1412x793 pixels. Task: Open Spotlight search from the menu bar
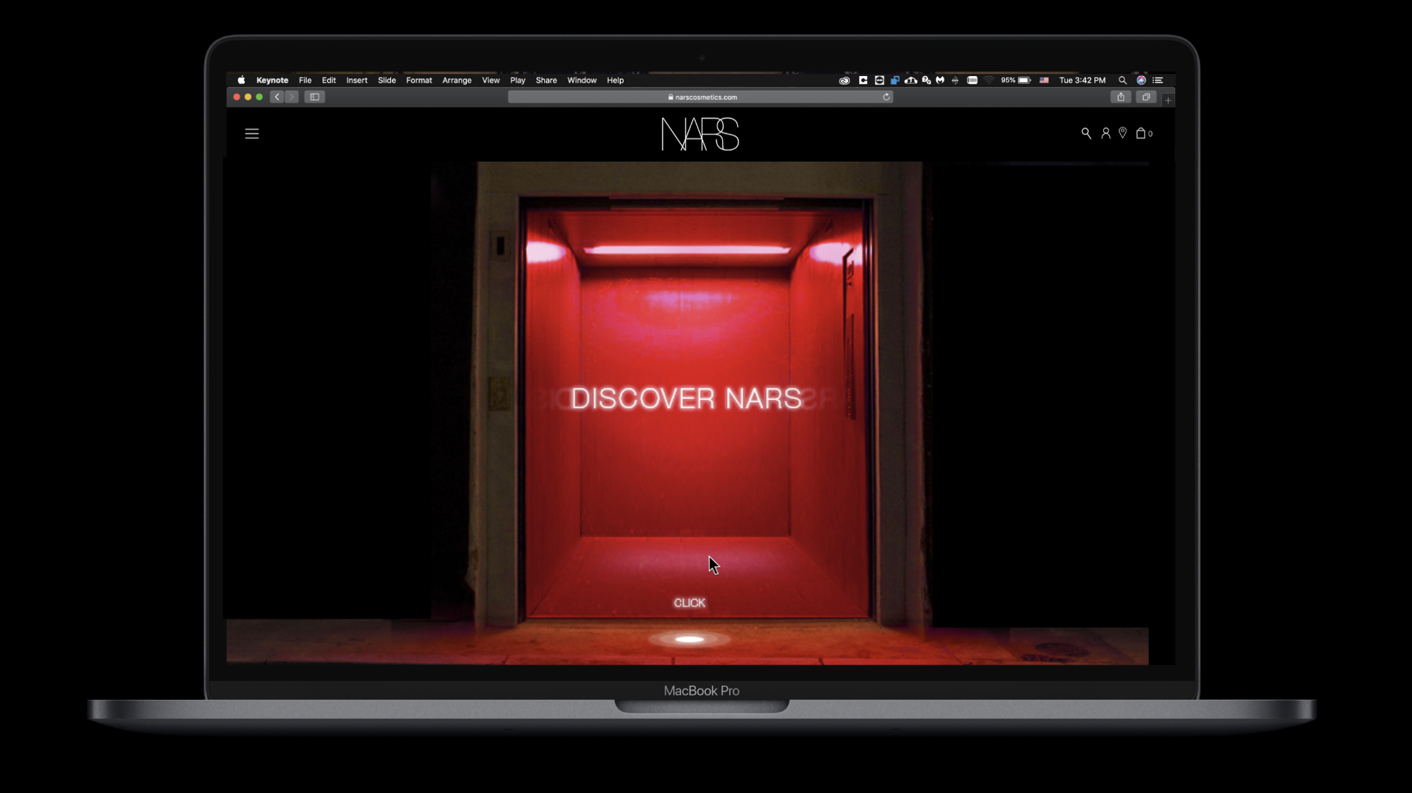point(1123,80)
